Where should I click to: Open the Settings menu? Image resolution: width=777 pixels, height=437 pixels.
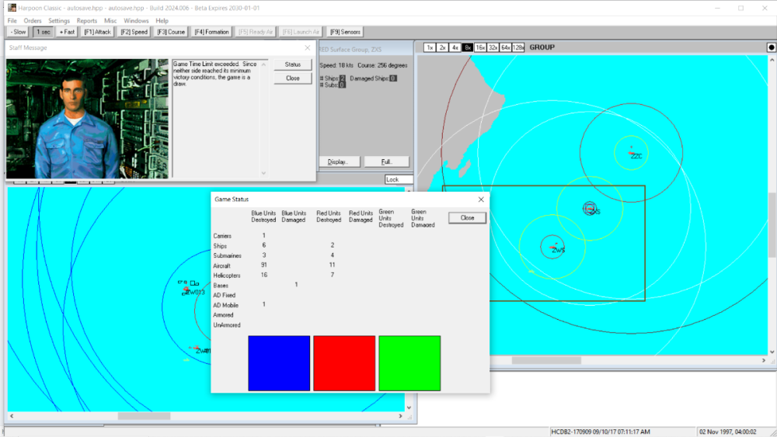pyautogui.click(x=59, y=20)
